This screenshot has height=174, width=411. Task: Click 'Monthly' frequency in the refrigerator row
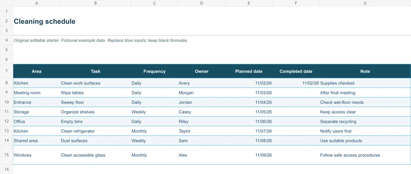click(154, 131)
